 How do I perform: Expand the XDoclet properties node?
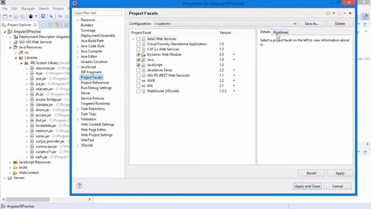coord(78,146)
